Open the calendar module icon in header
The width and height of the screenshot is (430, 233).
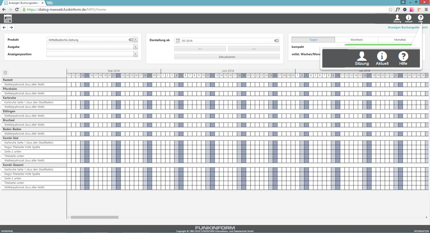pos(8,19)
